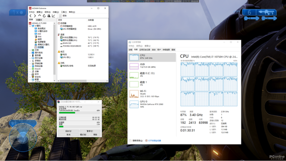The image size is (286, 161).
Task: Select 磁盘 0 (C: D:) in Task Manager
Action: [152, 75]
